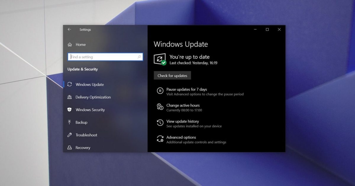Click the pause updates circle icon
Viewport: 355px width, 186px height.
[x=160, y=91]
